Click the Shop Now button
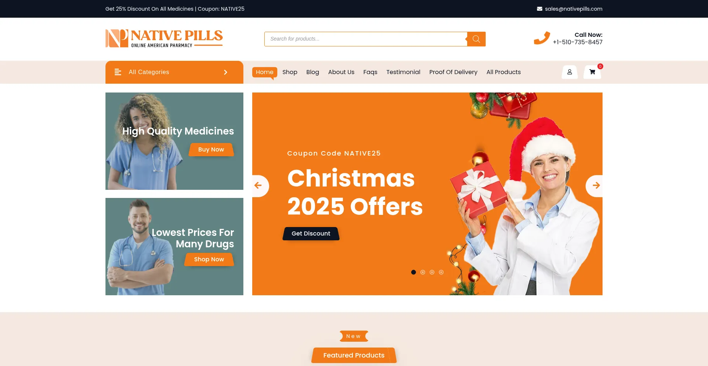Screen dimensions: 708x366 [209, 259]
